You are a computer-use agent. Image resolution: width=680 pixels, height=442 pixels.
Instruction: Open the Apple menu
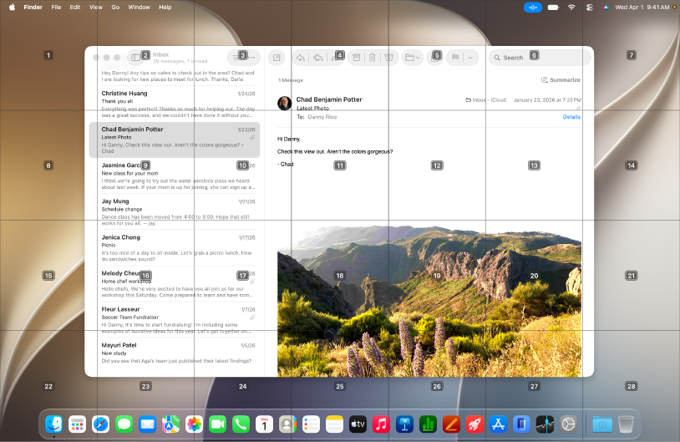(x=13, y=7)
